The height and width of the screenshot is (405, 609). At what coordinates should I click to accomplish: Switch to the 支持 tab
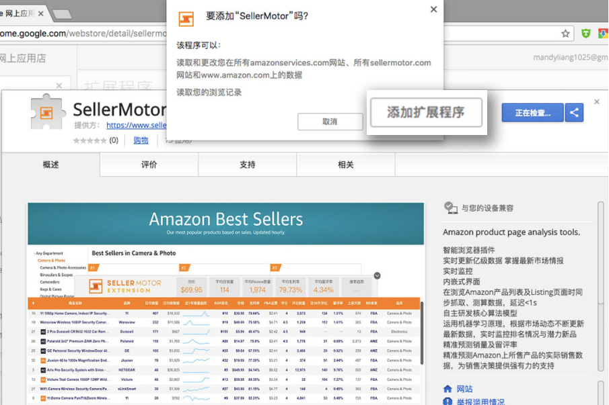pyautogui.click(x=248, y=165)
